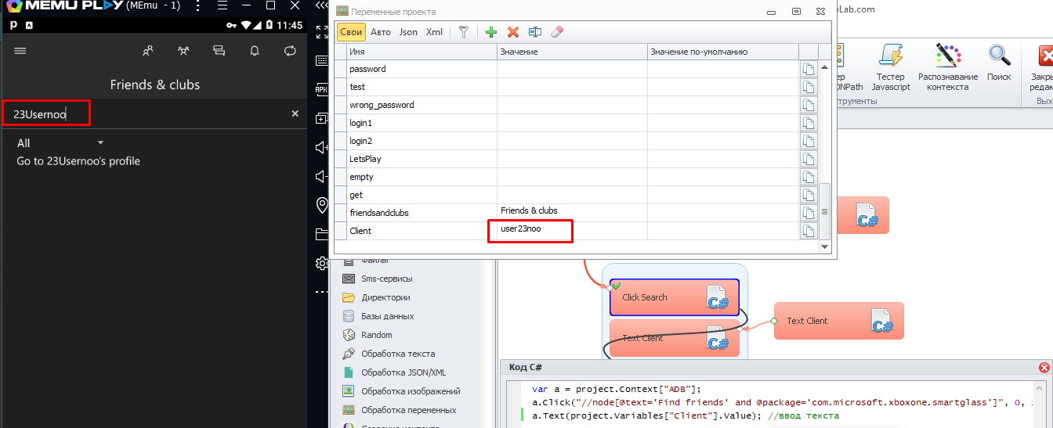Expand the All filter dropdown
Screen dimensions: 1053x428
(x=100, y=142)
